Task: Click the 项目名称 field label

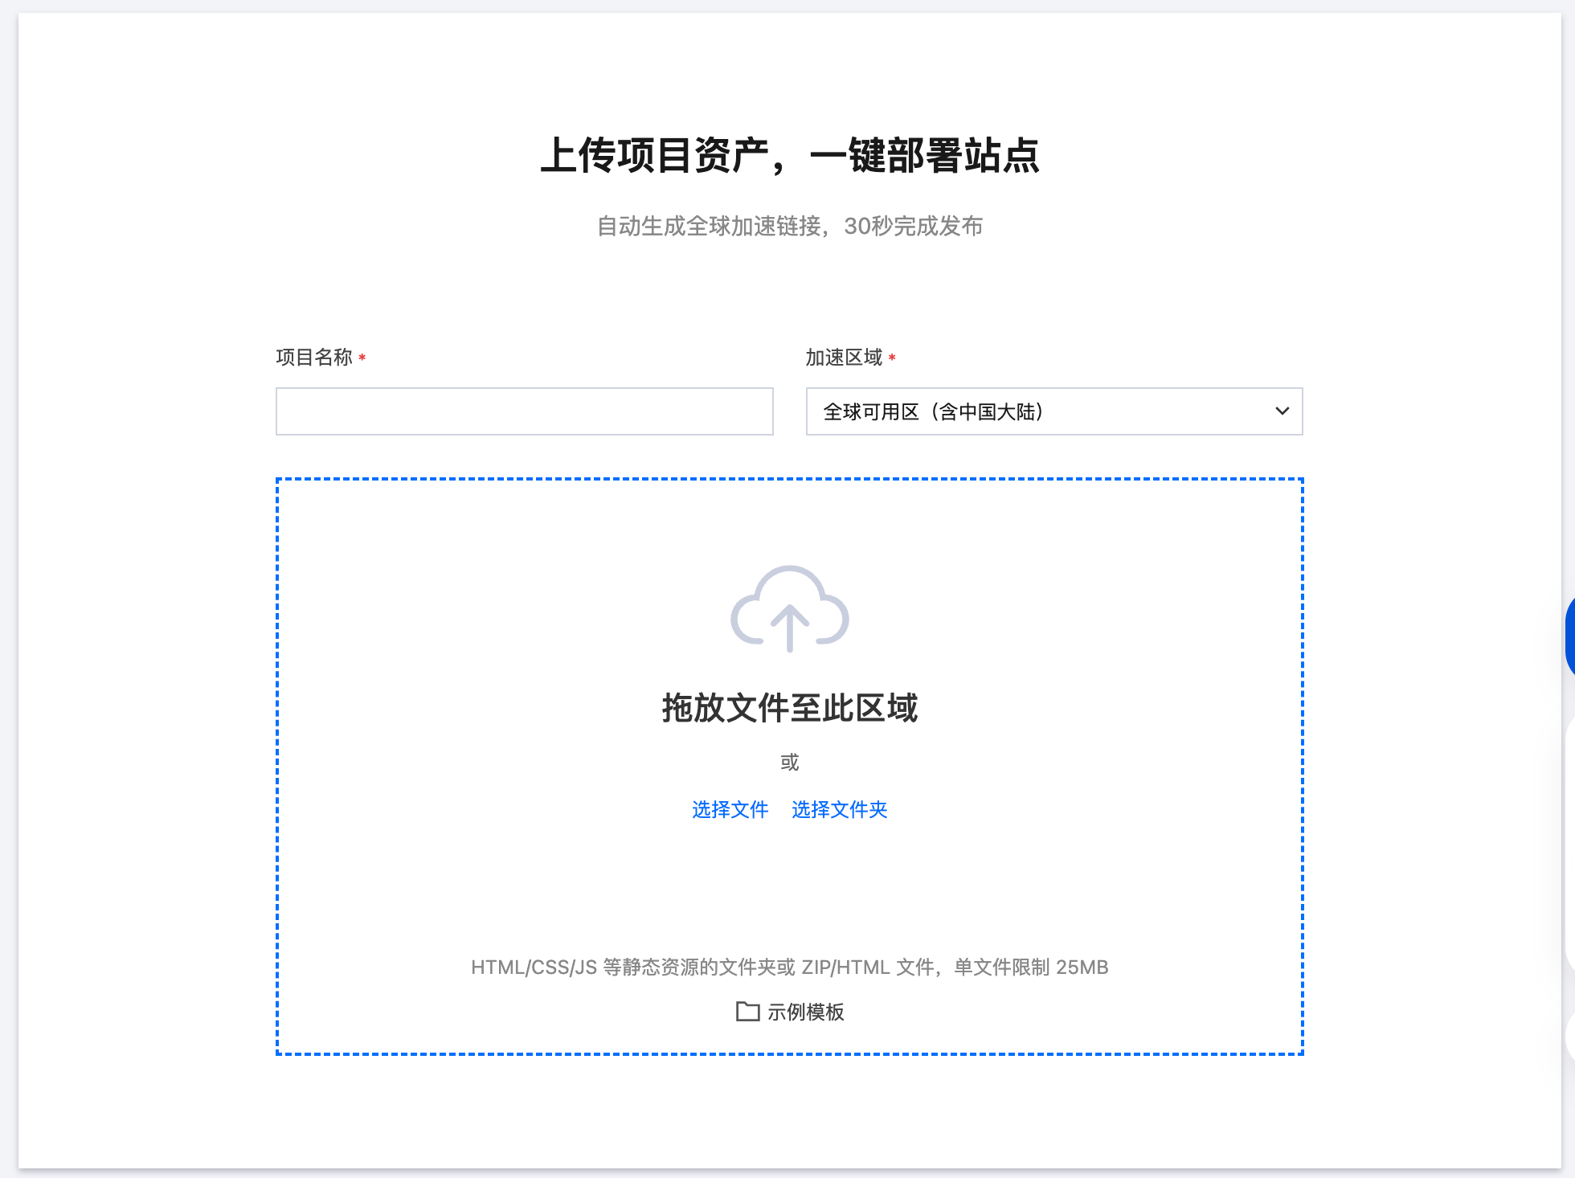Action: point(314,358)
